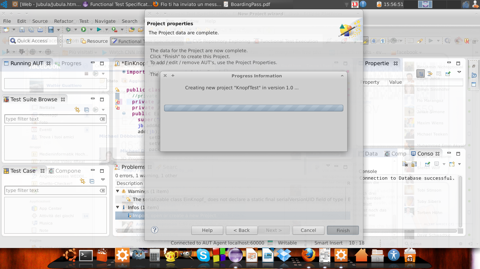Open the Refactor menu
This screenshot has height=269, width=480.
[x=64, y=21]
